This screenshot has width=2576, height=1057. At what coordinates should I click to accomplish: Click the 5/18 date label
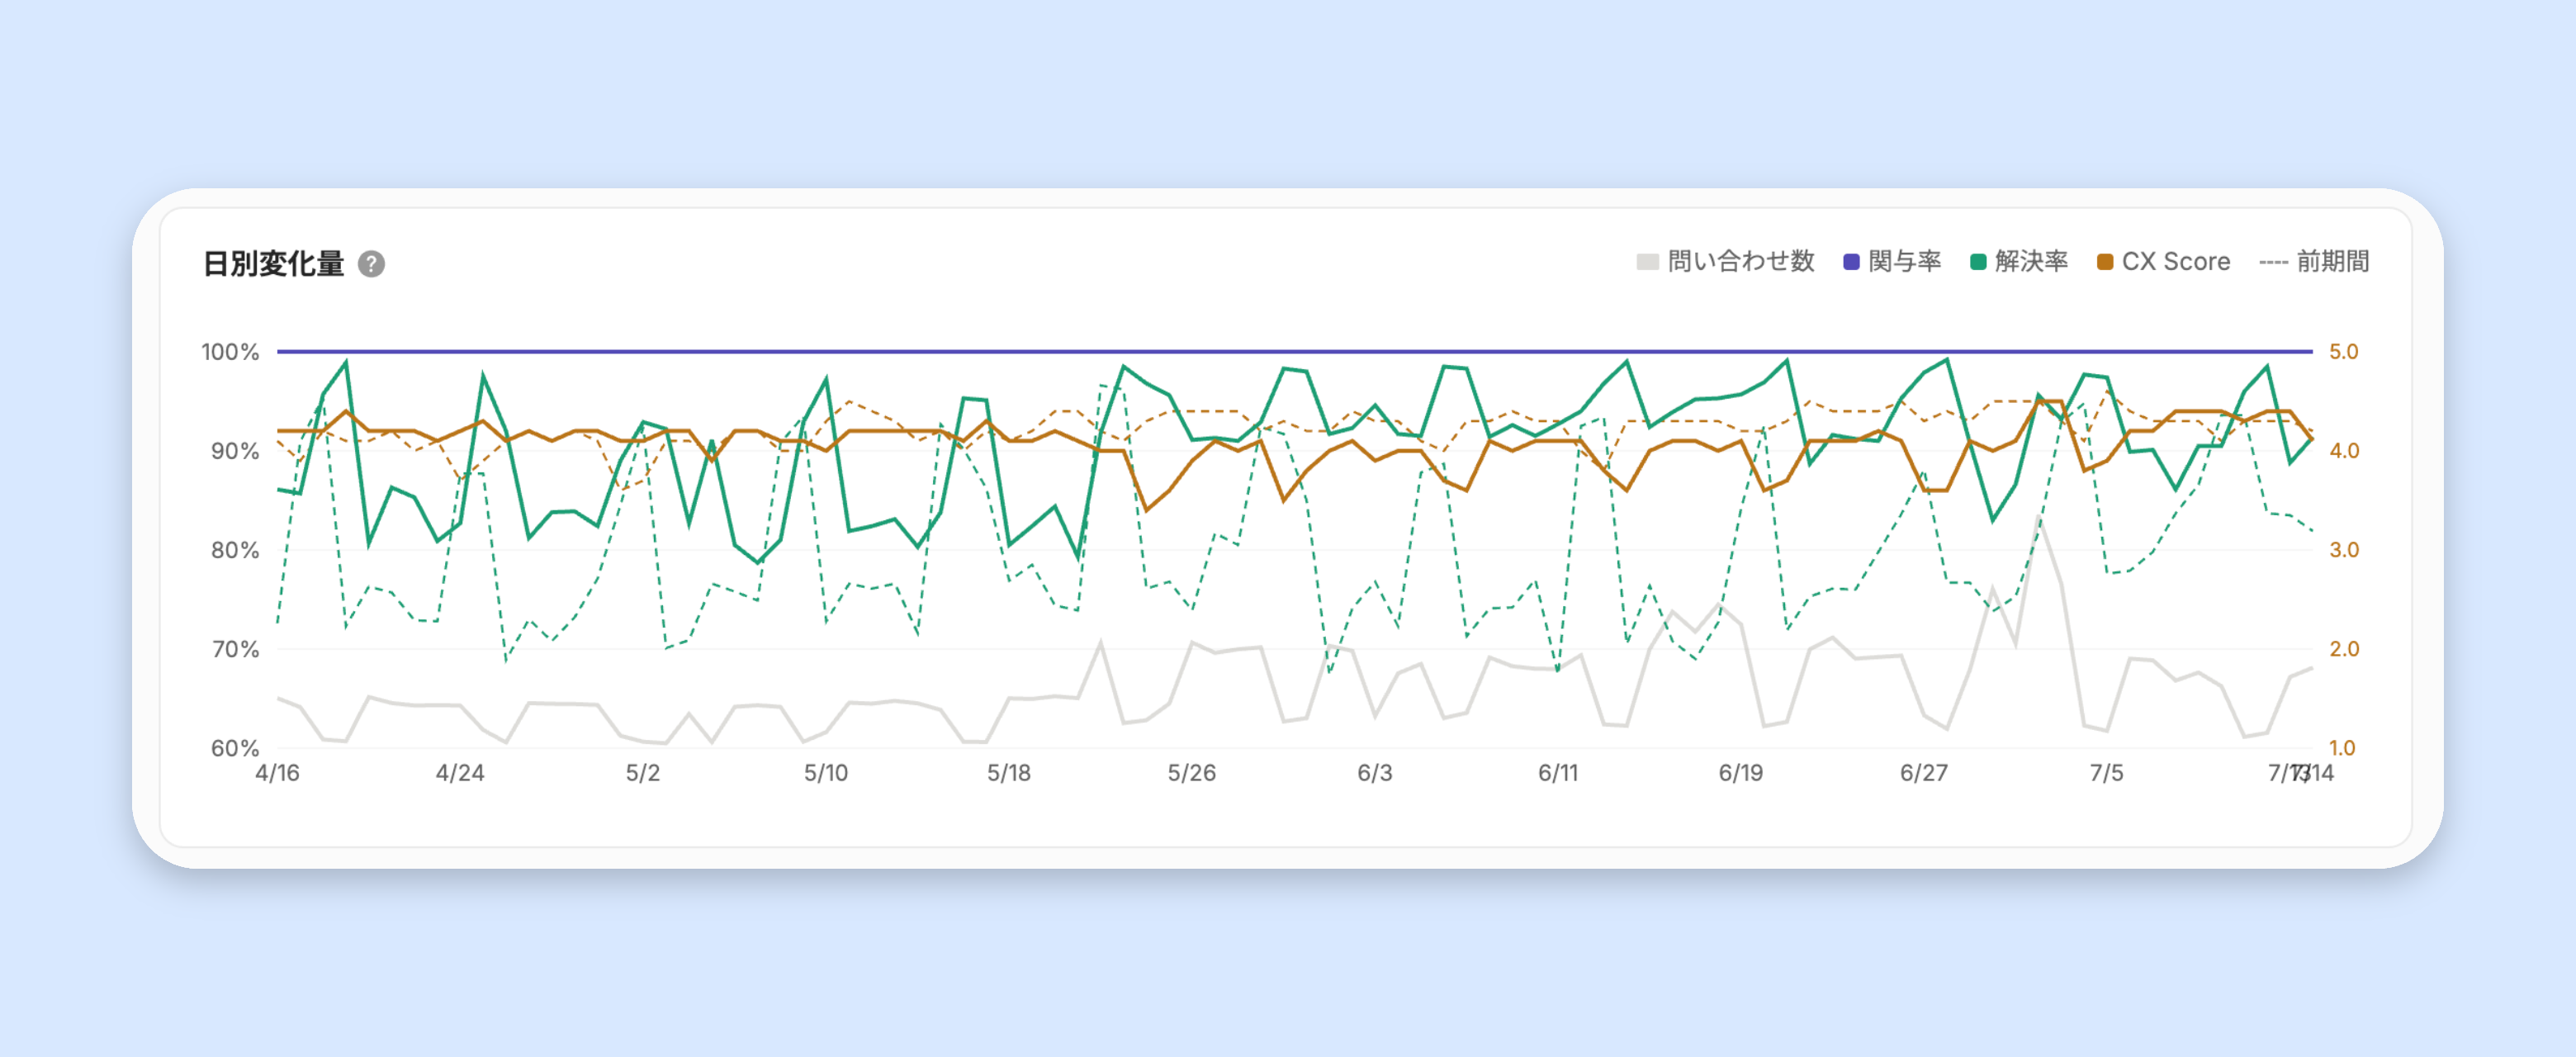click(x=1009, y=773)
